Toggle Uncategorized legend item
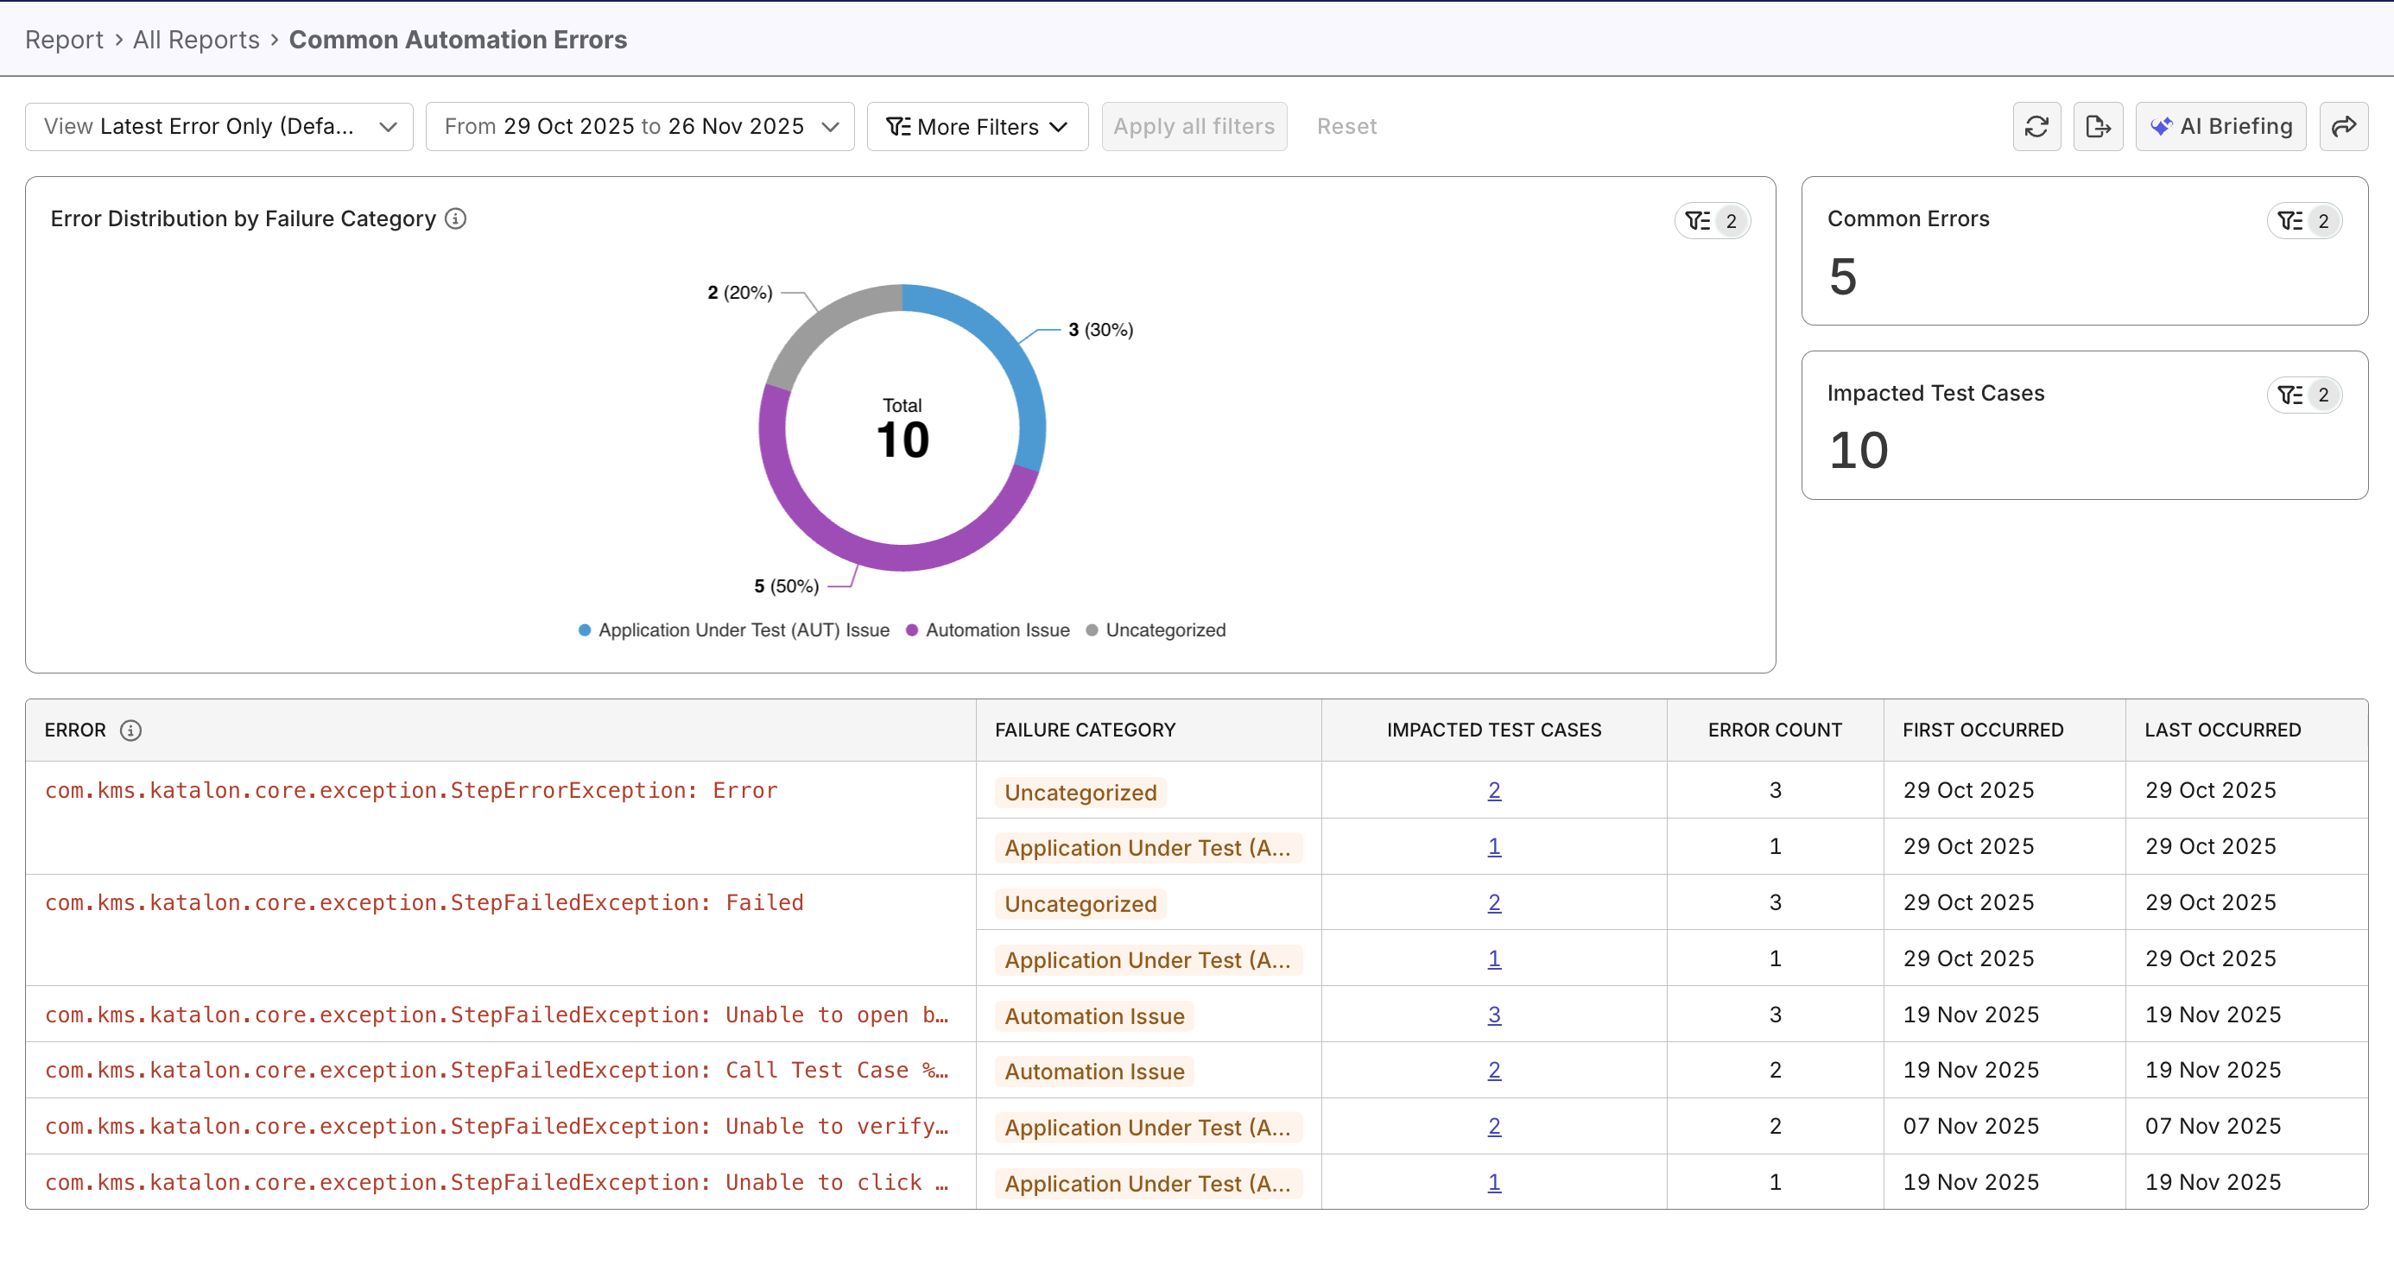This screenshot has height=1271, width=2394. coord(1156,630)
